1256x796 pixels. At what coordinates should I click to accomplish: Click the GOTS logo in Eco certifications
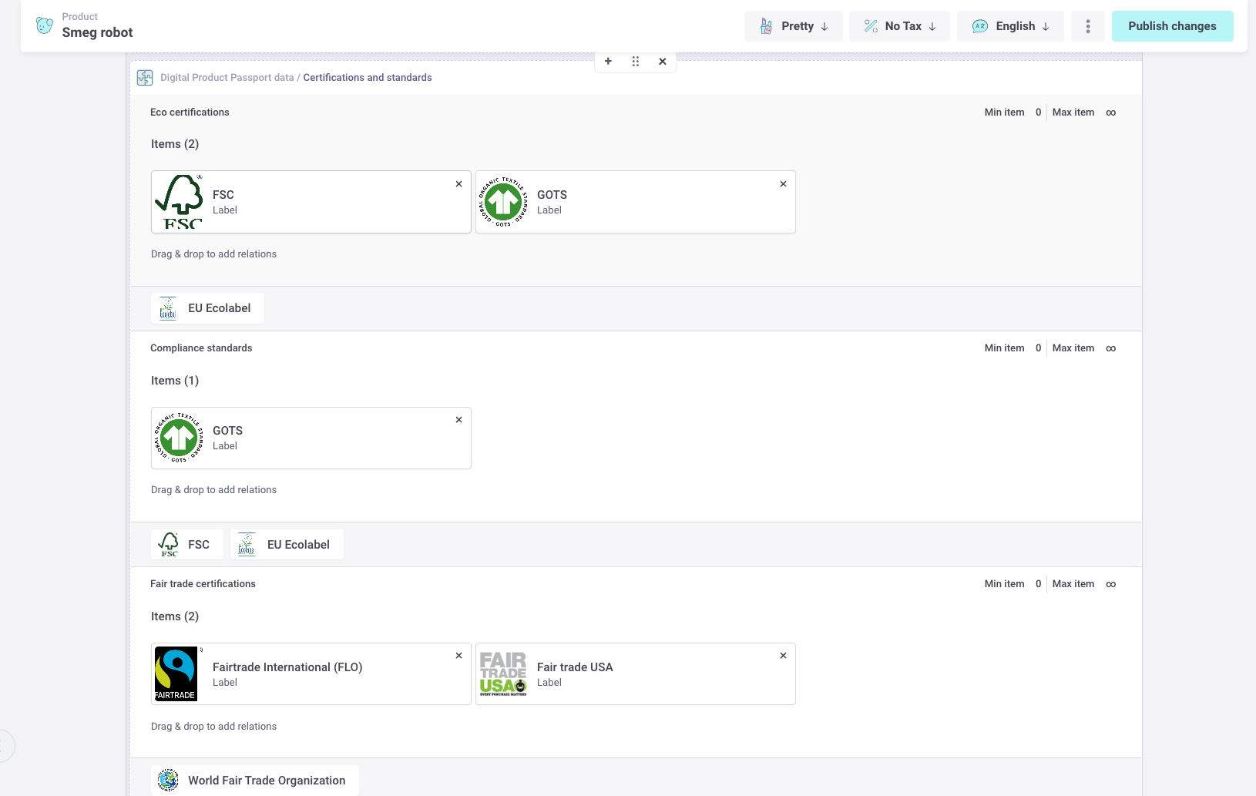(503, 202)
